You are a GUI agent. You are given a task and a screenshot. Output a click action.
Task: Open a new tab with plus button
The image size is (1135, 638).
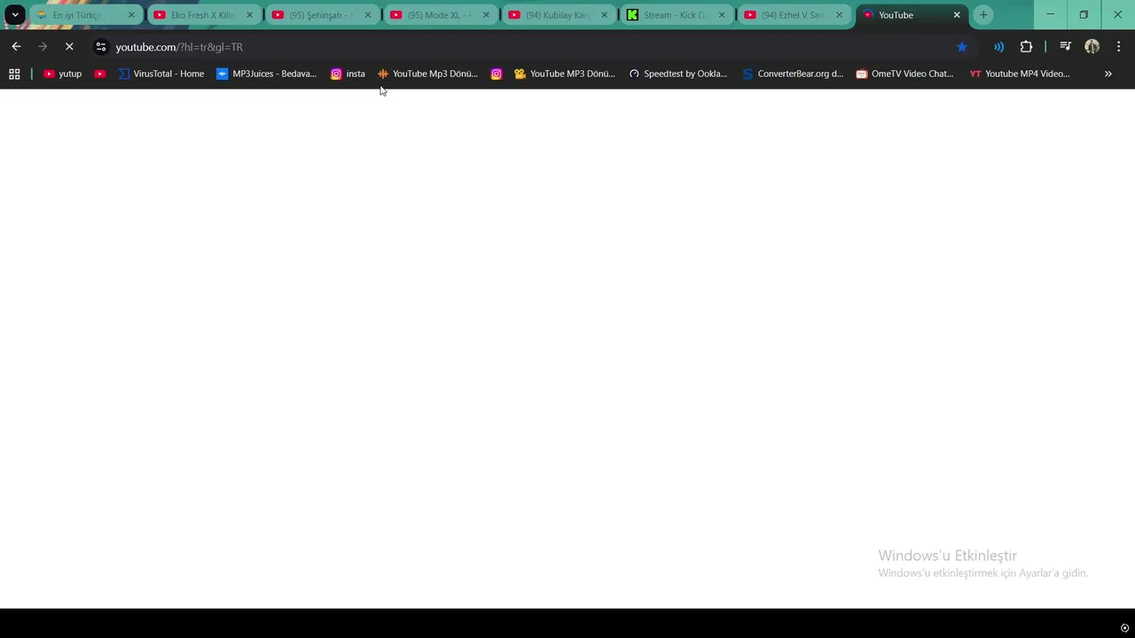[x=983, y=15]
